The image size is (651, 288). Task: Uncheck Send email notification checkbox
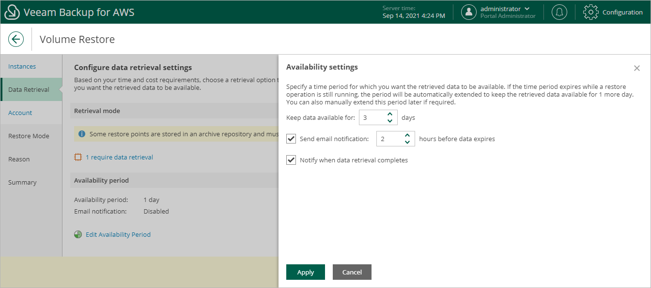pyautogui.click(x=291, y=139)
